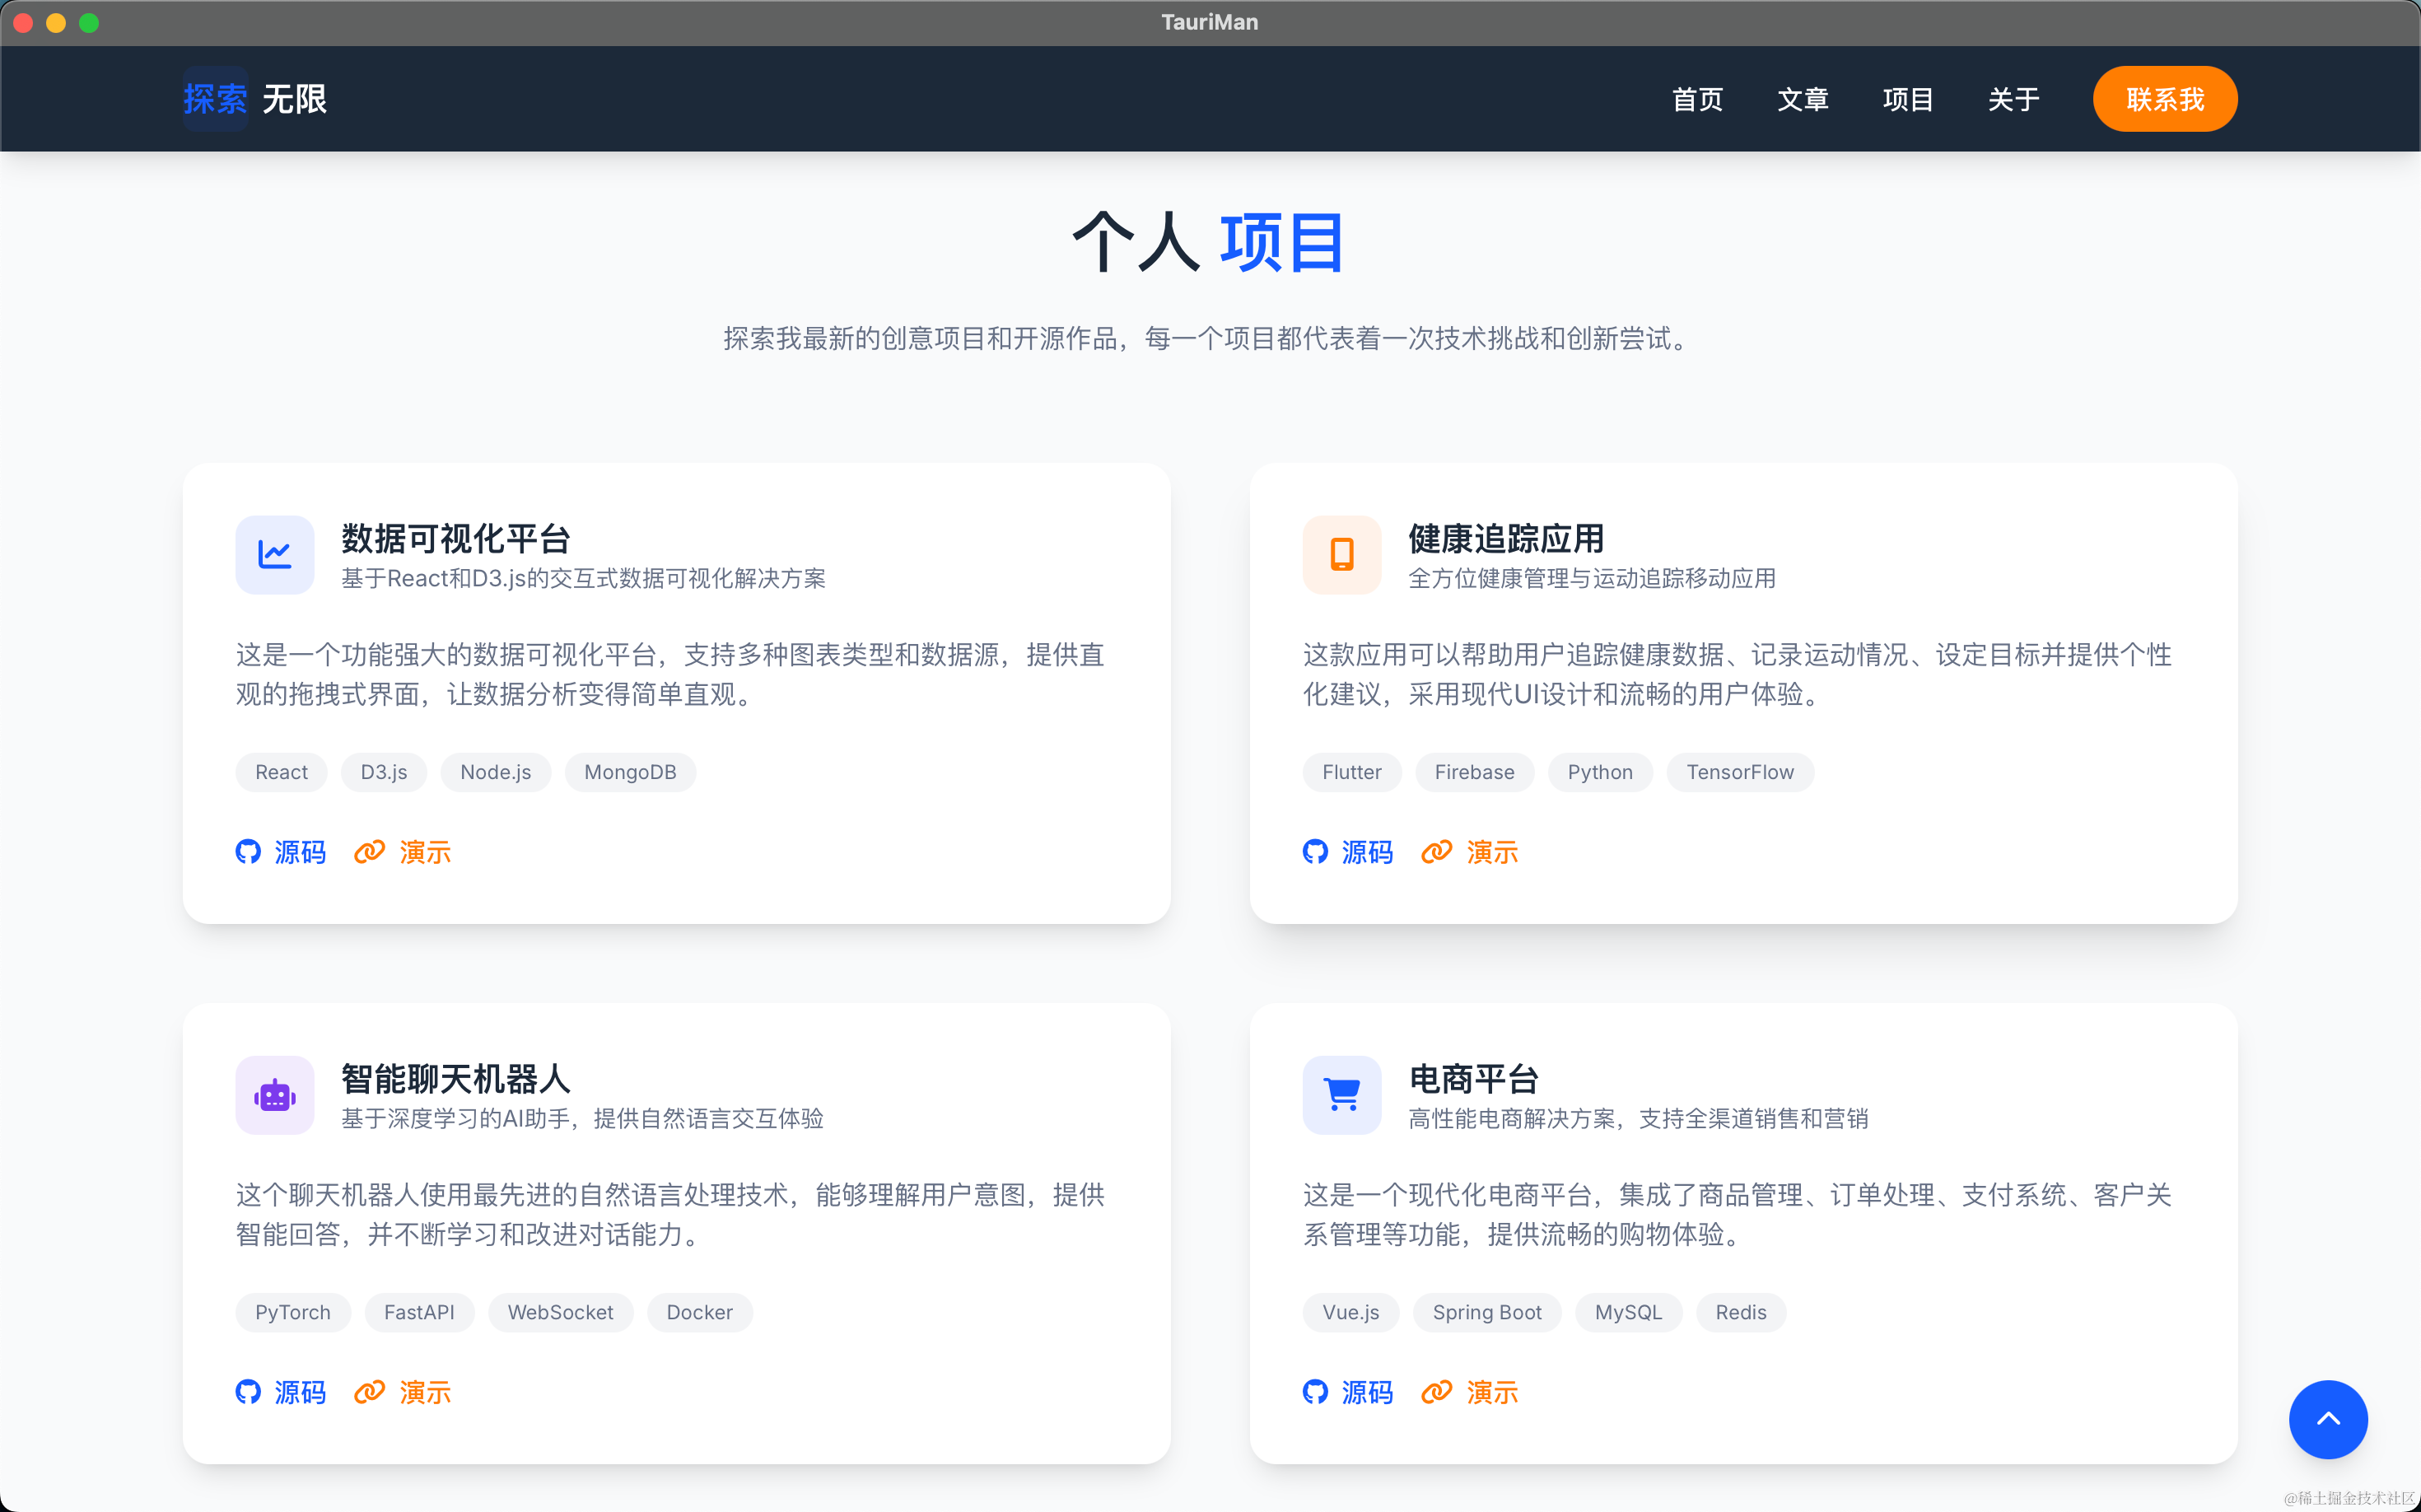Click the TensorFlow tag chip
Screen dimensions: 2421x1512
click(1739, 772)
